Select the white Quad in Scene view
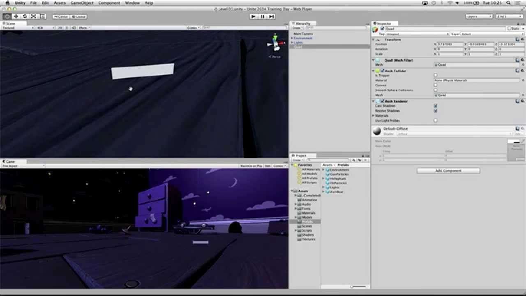 (x=143, y=71)
